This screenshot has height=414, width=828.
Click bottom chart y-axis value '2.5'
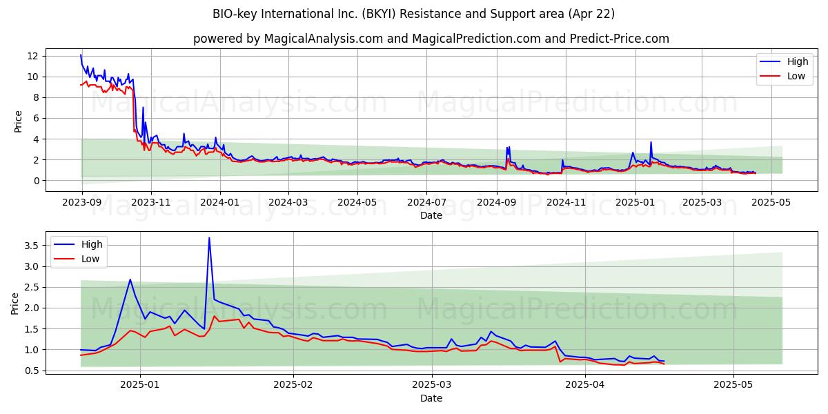coord(33,287)
